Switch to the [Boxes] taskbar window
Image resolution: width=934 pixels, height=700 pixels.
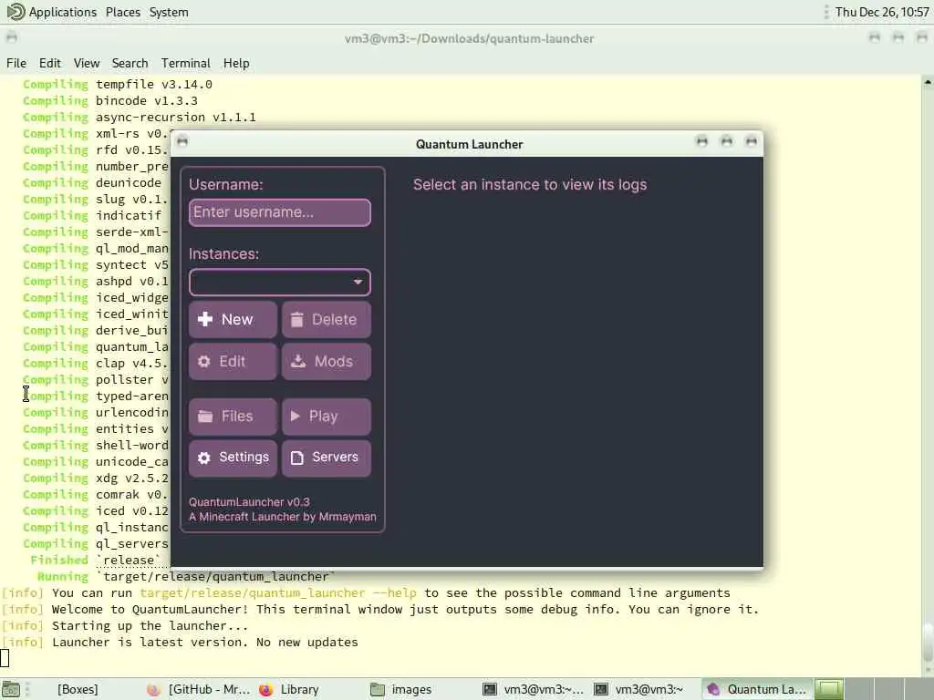pos(78,689)
